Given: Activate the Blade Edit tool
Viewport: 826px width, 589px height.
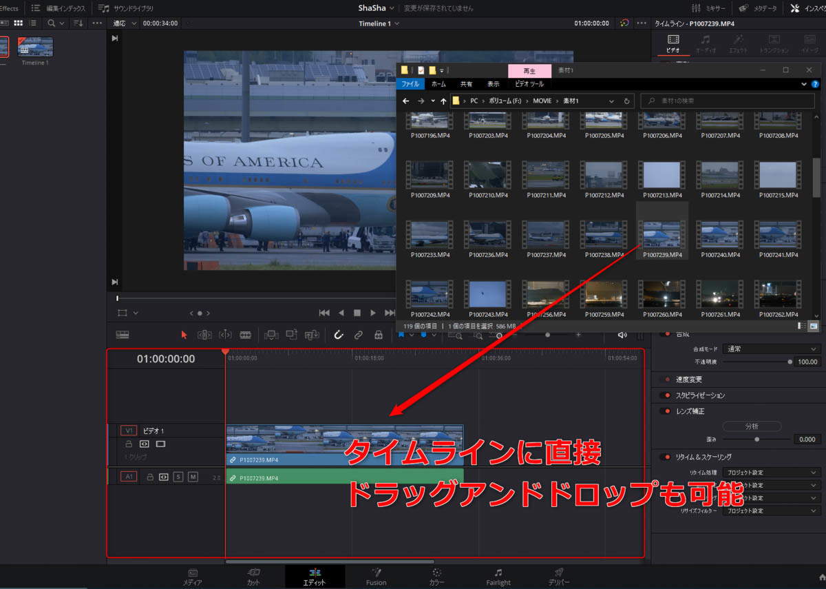Looking at the screenshot, I should 245,335.
